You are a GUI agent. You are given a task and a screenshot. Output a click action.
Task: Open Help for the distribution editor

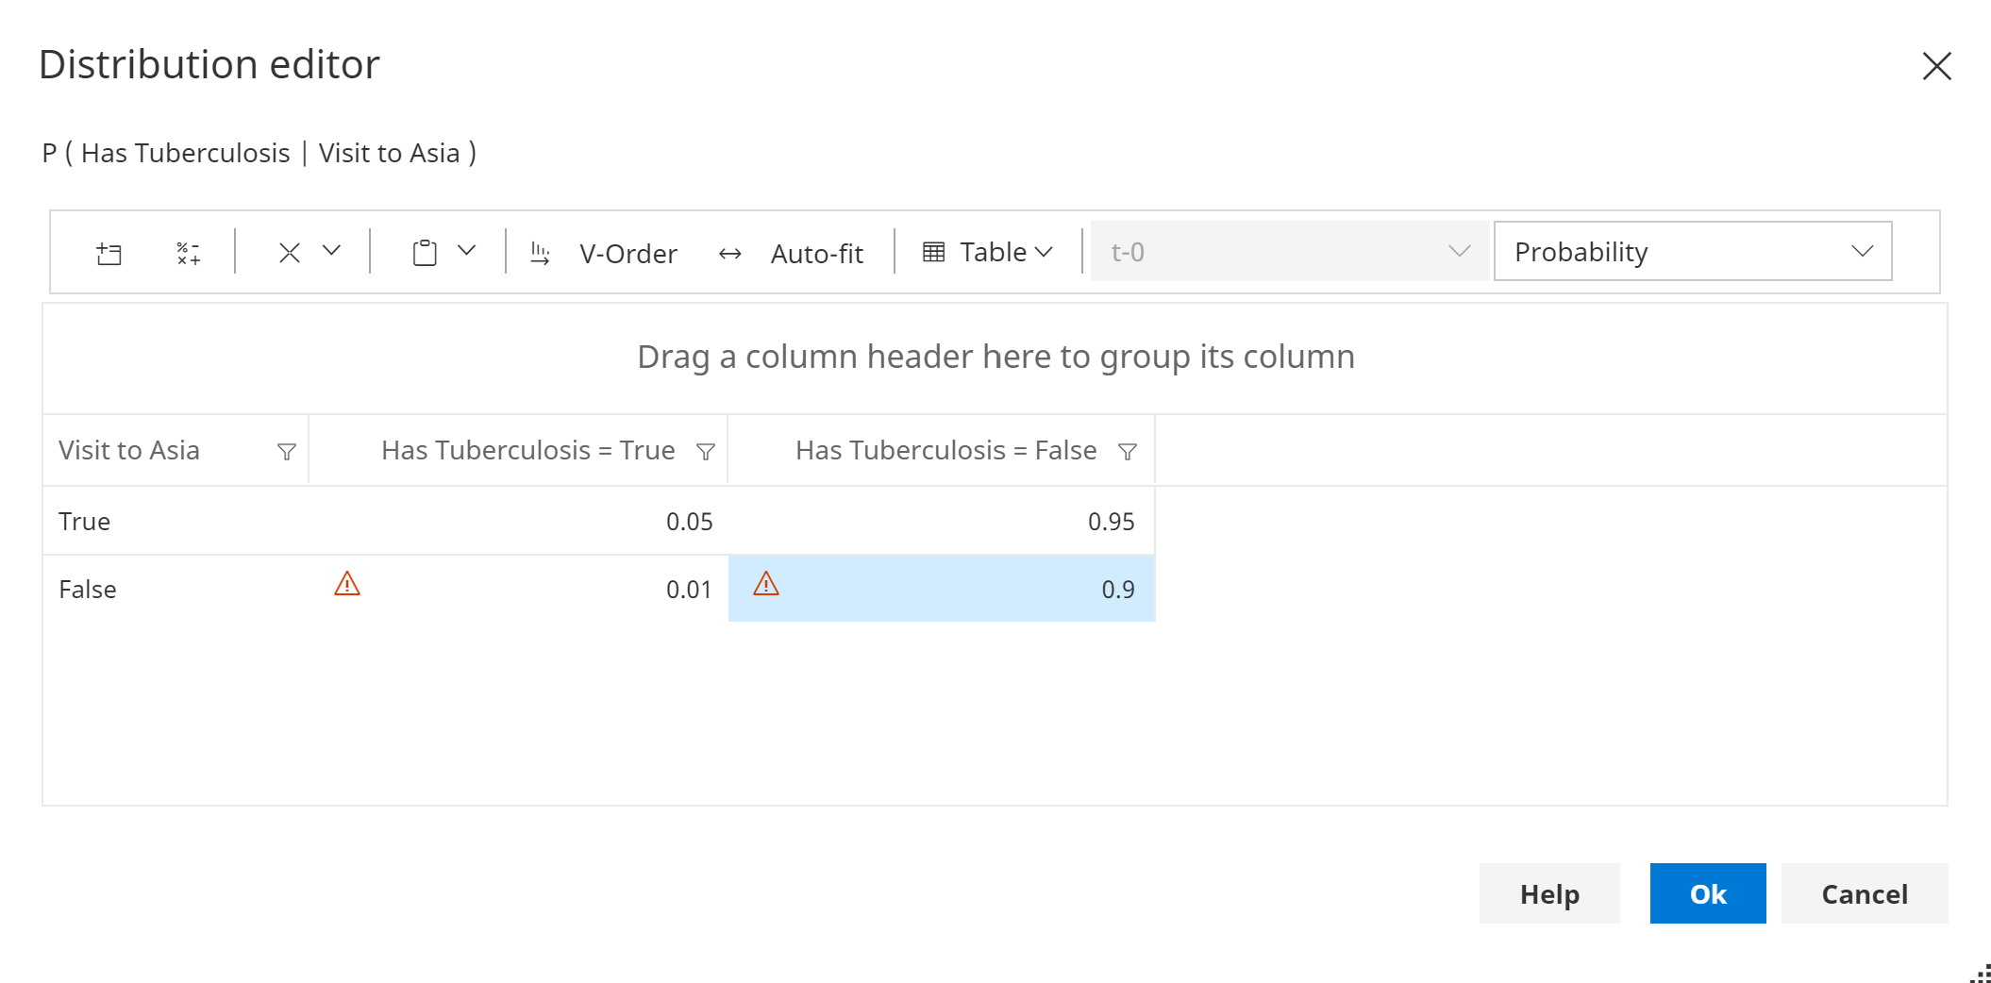(1548, 893)
